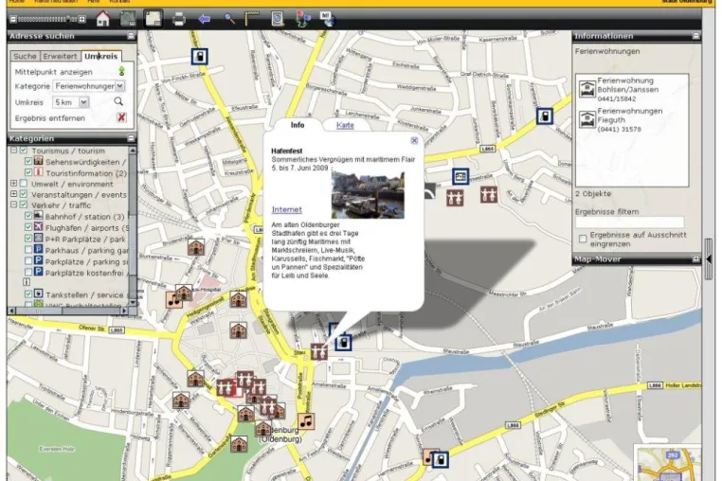Open the Kategorie dropdown showing Ferienwohnungen
Screen dimensions: 722x481
pyautogui.click(x=89, y=86)
